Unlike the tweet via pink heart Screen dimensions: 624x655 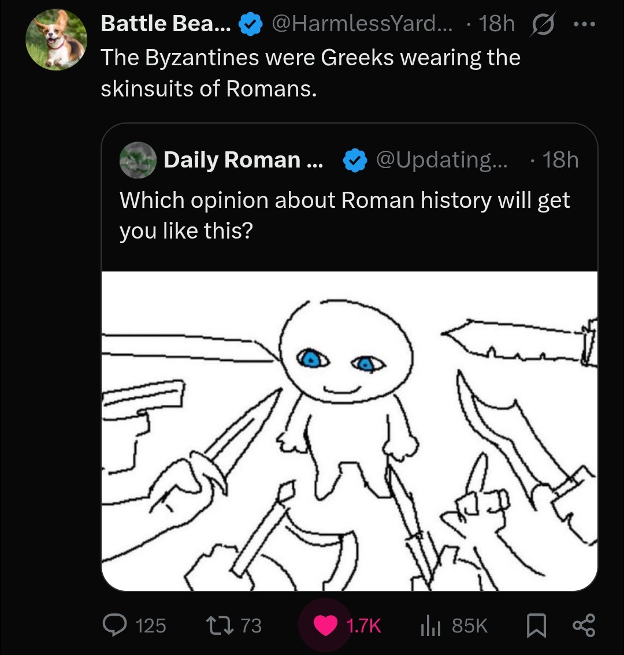(325, 626)
